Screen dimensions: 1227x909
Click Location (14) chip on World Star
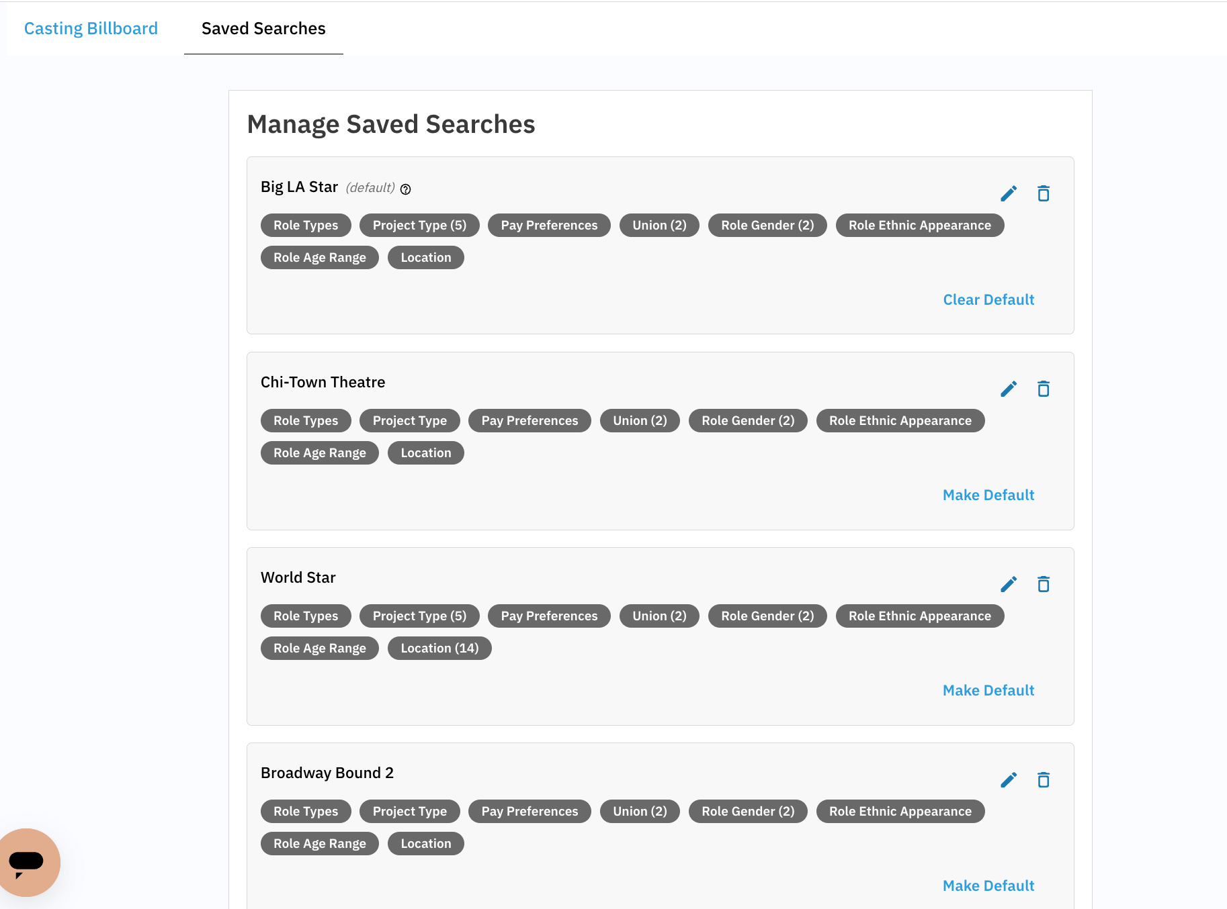point(439,648)
